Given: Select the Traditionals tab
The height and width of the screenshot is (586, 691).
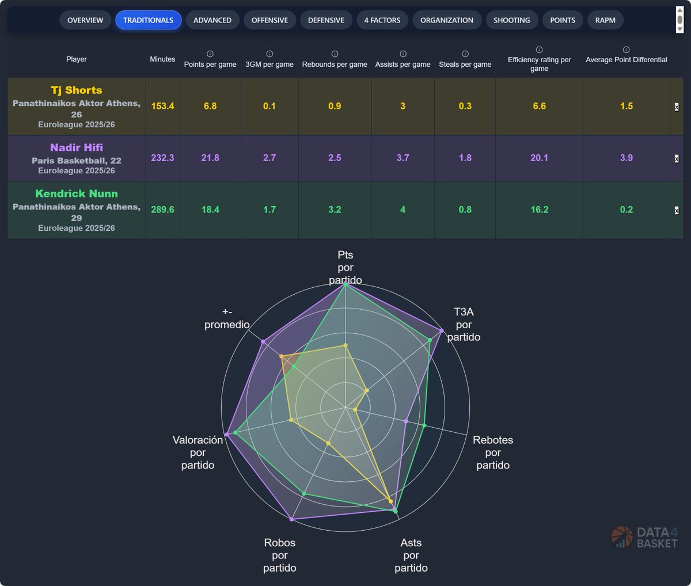Looking at the screenshot, I should (148, 20).
